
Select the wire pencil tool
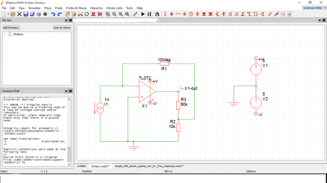(x=135, y=14)
